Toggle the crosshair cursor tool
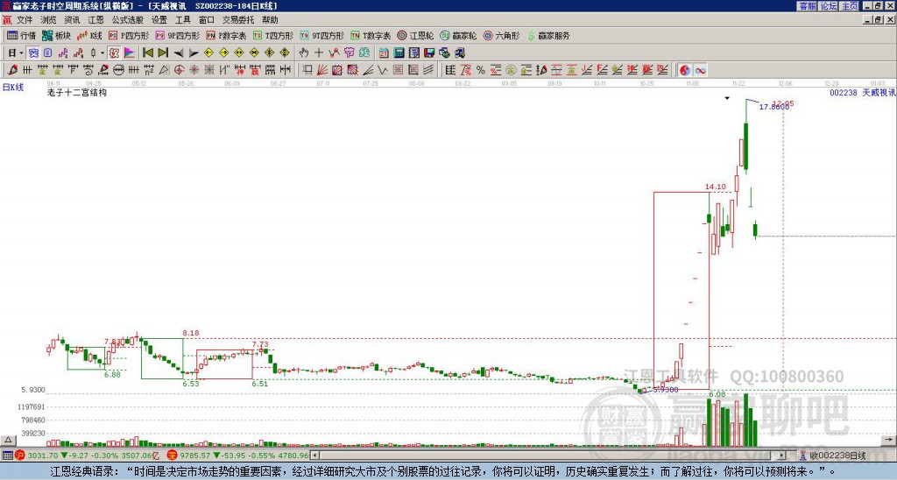The width and height of the screenshot is (897, 480). pyautogui.click(x=319, y=53)
